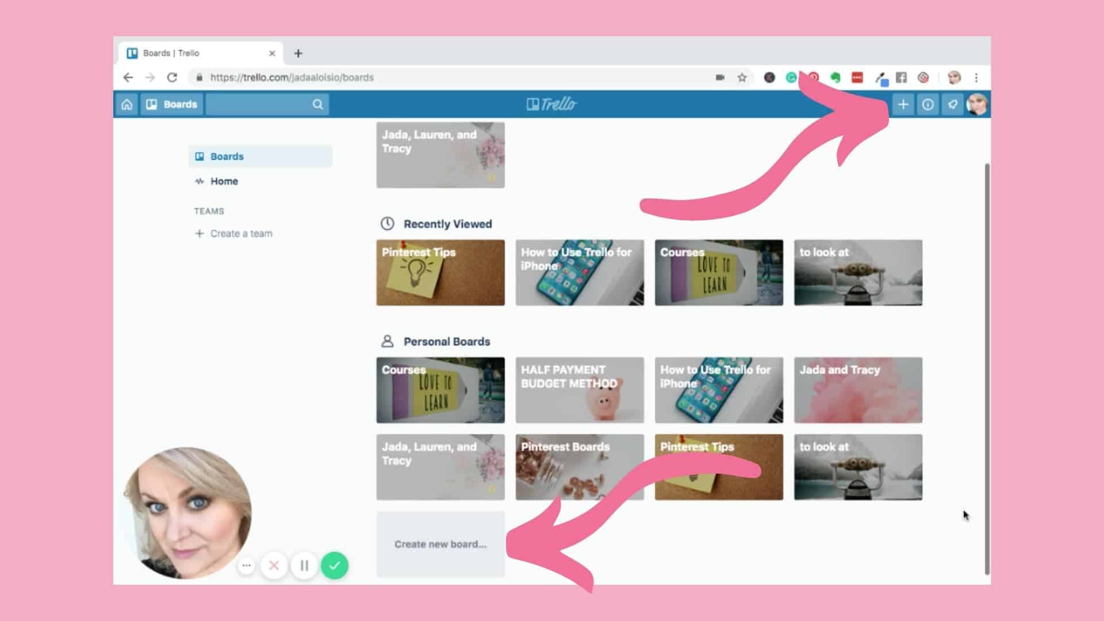Click the Evernote extension icon

[835, 78]
